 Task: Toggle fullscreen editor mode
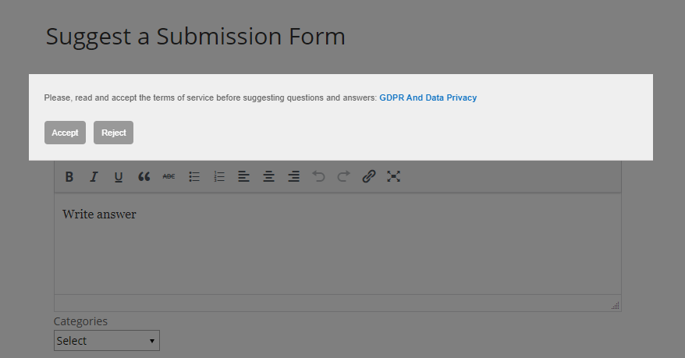coord(394,177)
